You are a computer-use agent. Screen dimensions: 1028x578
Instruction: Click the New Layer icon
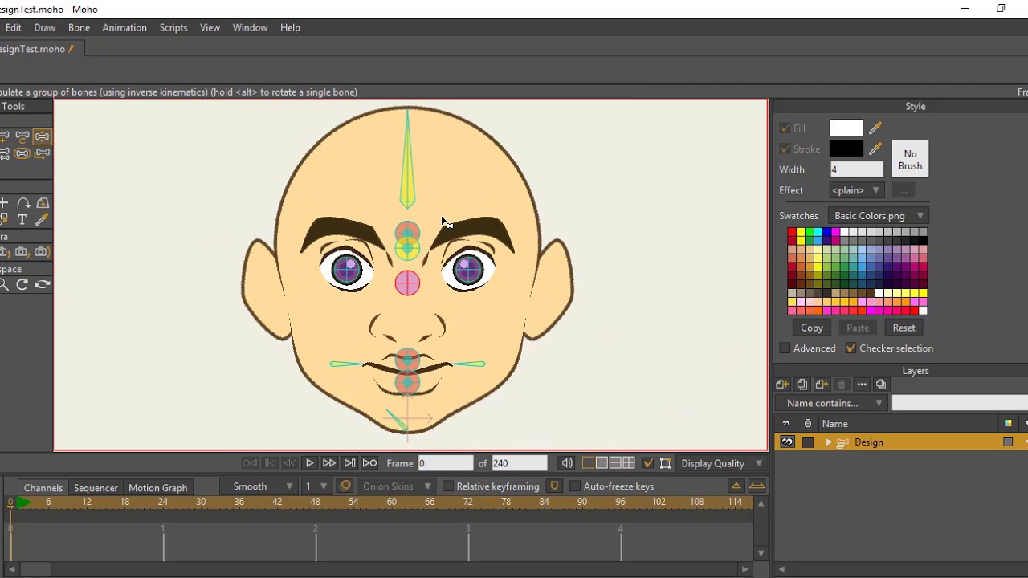782,385
